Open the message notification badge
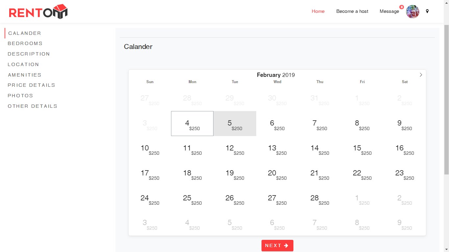The height and width of the screenshot is (252, 449). pyautogui.click(x=402, y=7)
